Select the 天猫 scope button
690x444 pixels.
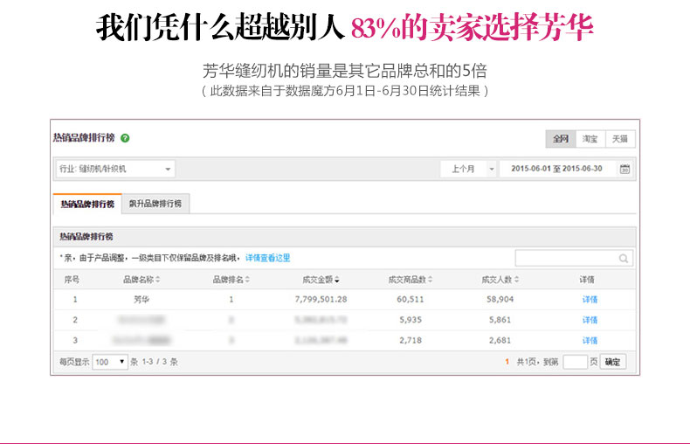pyautogui.click(x=619, y=139)
